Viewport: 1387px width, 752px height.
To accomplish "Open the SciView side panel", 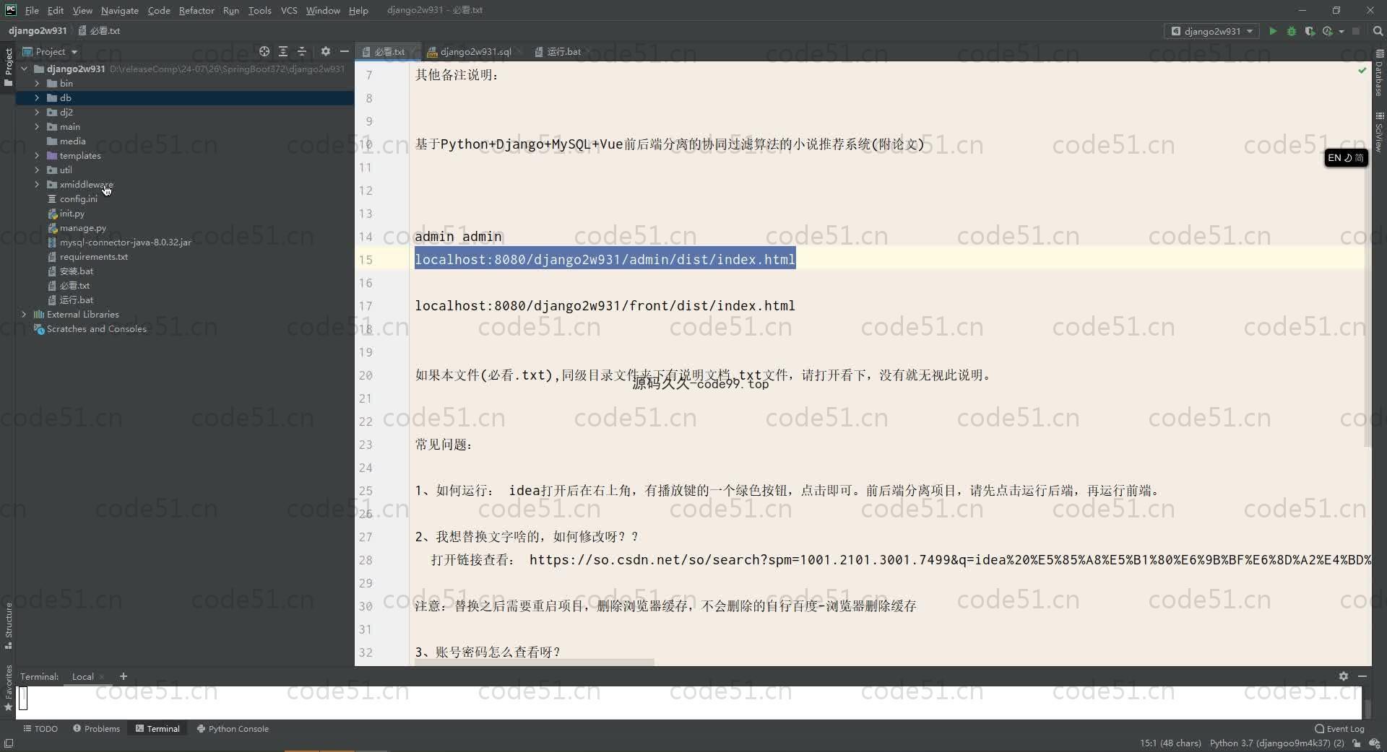I will point(1379,133).
